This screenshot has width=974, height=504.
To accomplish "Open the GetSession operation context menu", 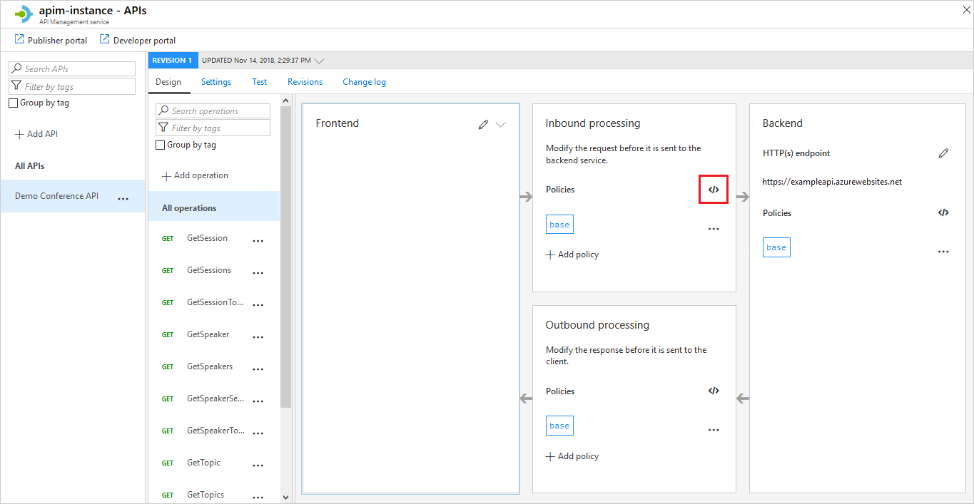I will [x=258, y=239].
